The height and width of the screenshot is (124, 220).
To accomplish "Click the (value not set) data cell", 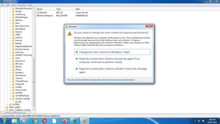I will click(82, 12).
